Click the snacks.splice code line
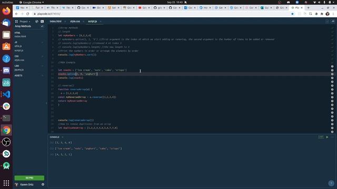 78,74
